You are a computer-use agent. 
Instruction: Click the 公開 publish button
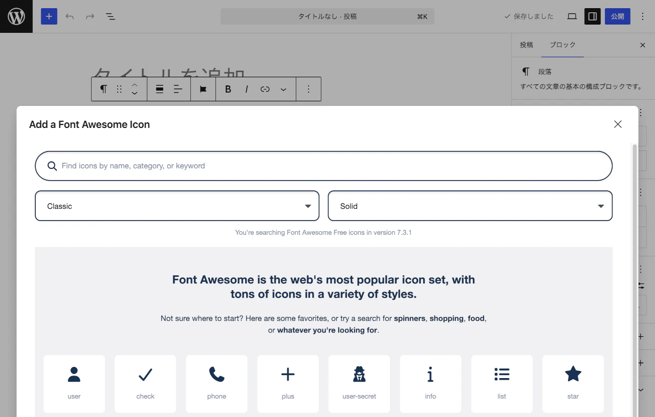(x=618, y=16)
